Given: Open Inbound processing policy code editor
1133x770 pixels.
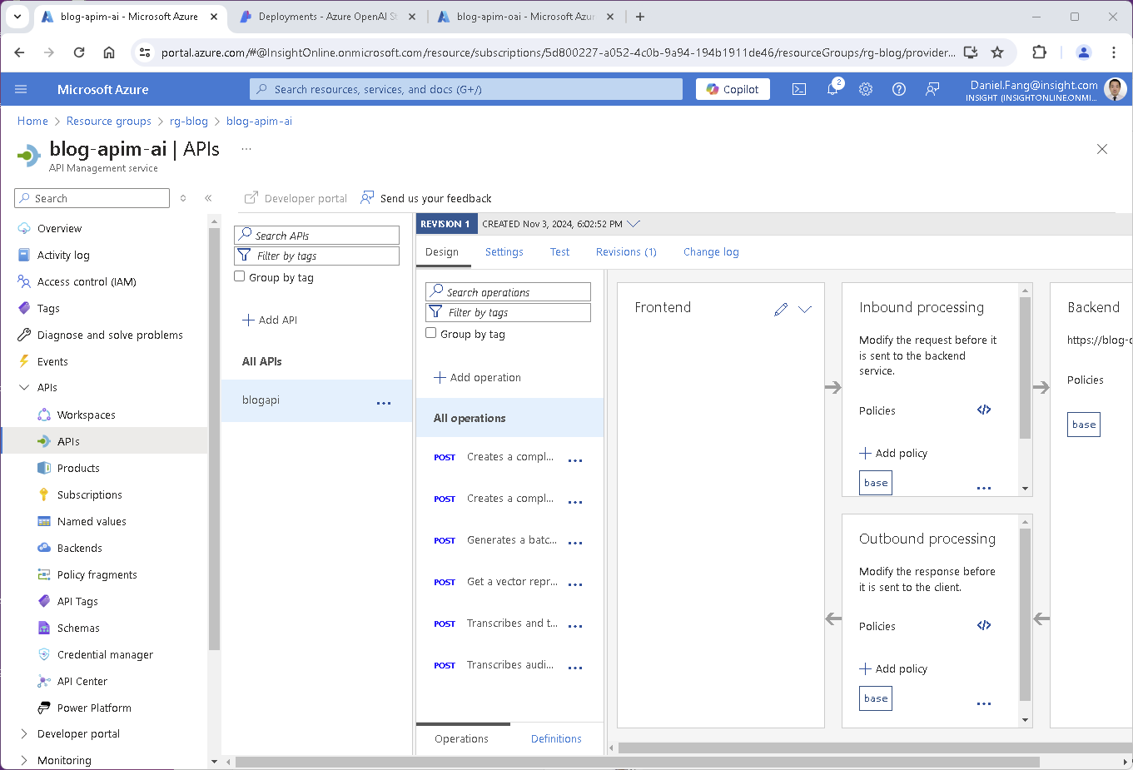Looking at the screenshot, I should (x=984, y=410).
